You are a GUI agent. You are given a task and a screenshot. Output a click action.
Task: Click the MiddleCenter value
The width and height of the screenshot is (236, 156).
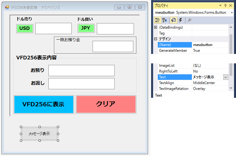coord(204,83)
